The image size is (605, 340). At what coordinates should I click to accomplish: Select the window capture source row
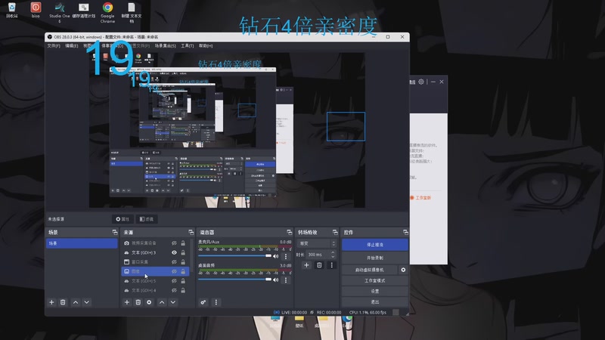tap(155, 262)
